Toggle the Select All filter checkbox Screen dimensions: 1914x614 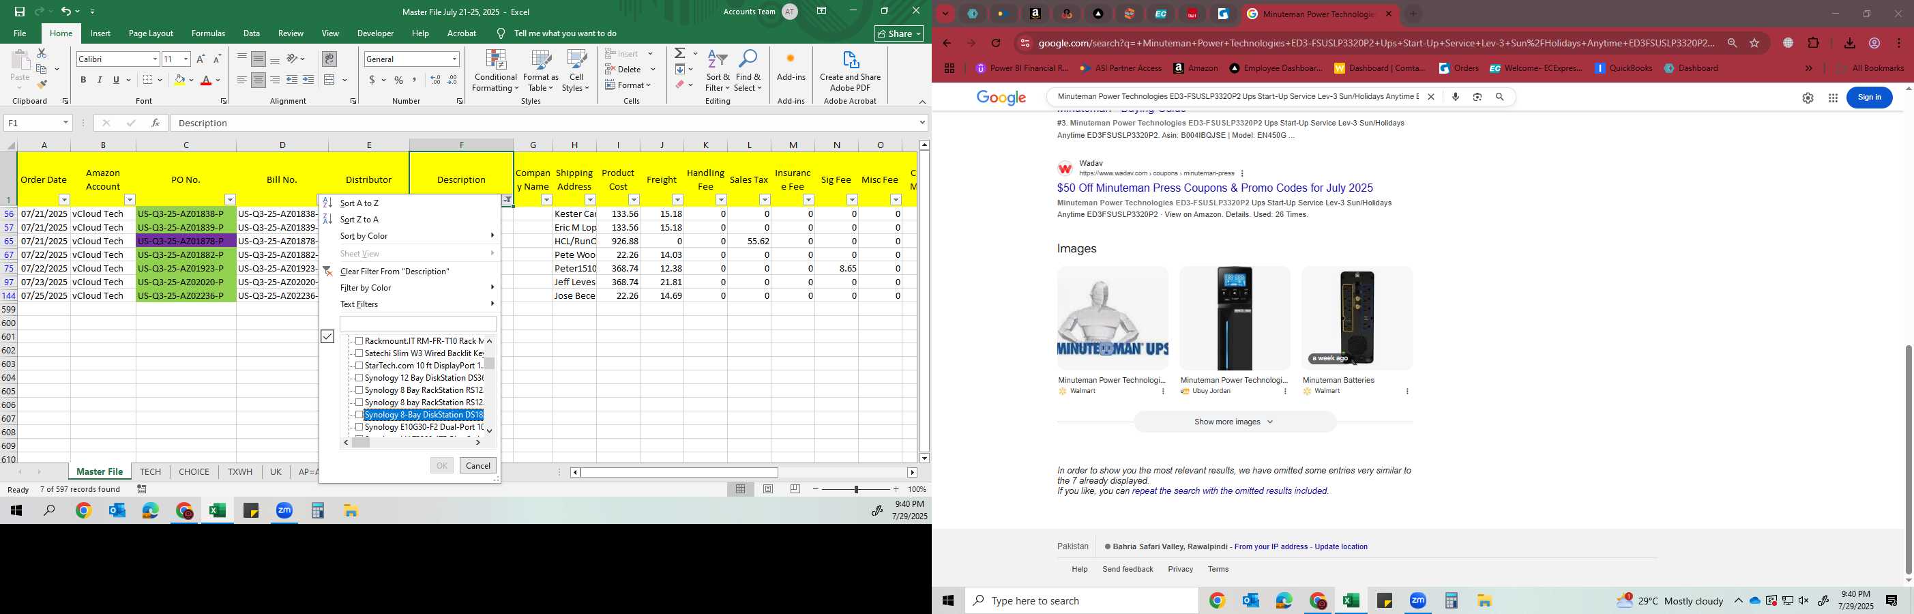327,337
